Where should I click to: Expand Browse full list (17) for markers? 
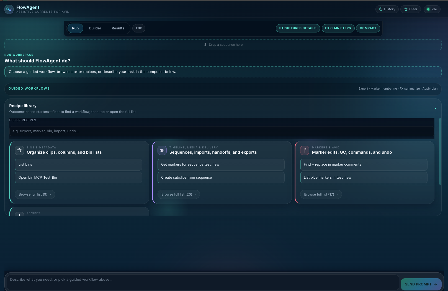pyautogui.click(x=321, y=194)
